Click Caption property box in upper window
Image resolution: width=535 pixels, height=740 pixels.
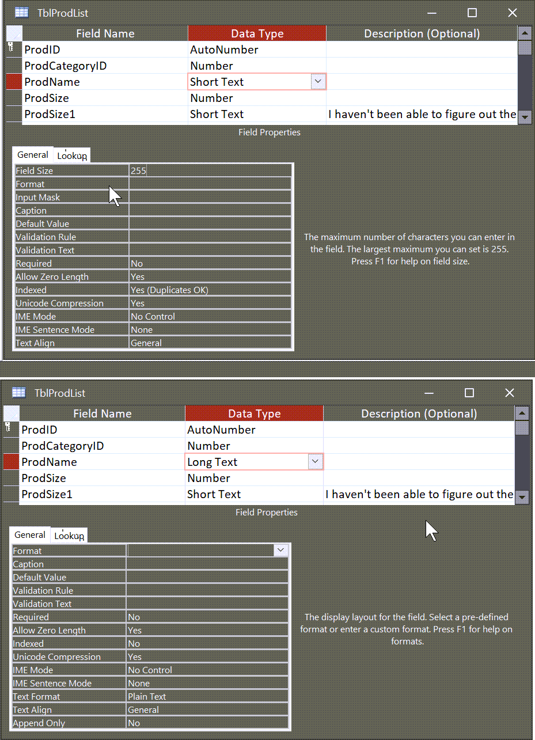tap(210, 210)
